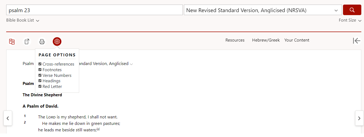
Task: Click the share external link icon
Action: coord(27,42)
